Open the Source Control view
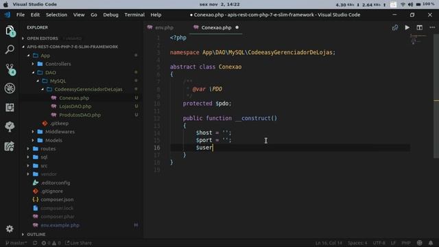Screen dimensions: 439x247 [10, 69]
